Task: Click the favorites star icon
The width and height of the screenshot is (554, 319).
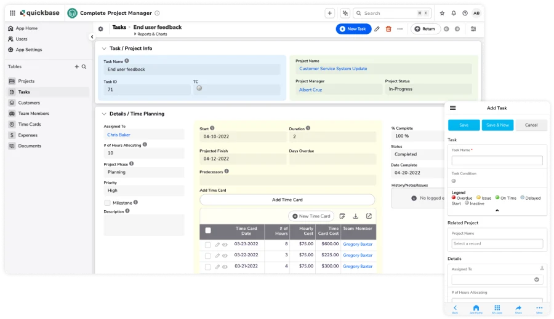Action: coord(442,13)
